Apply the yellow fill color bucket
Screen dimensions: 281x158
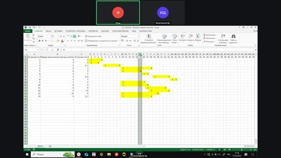click(x=58, y=41)
